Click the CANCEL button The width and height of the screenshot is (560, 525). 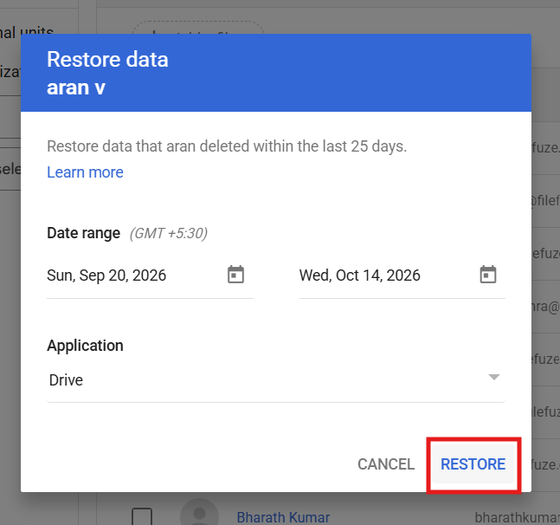click(386, 464)
